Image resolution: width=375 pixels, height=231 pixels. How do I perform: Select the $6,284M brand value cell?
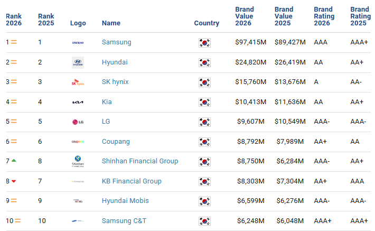[x=290, y=161]
